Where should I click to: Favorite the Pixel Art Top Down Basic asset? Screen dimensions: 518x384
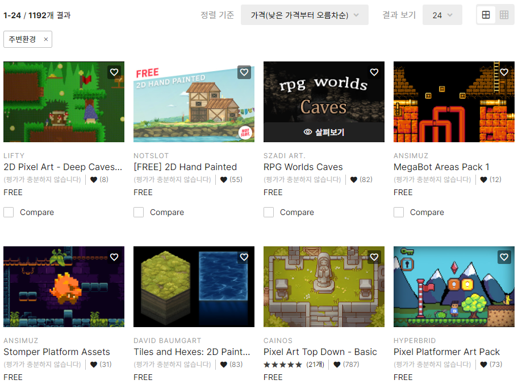tap(374, 257)
